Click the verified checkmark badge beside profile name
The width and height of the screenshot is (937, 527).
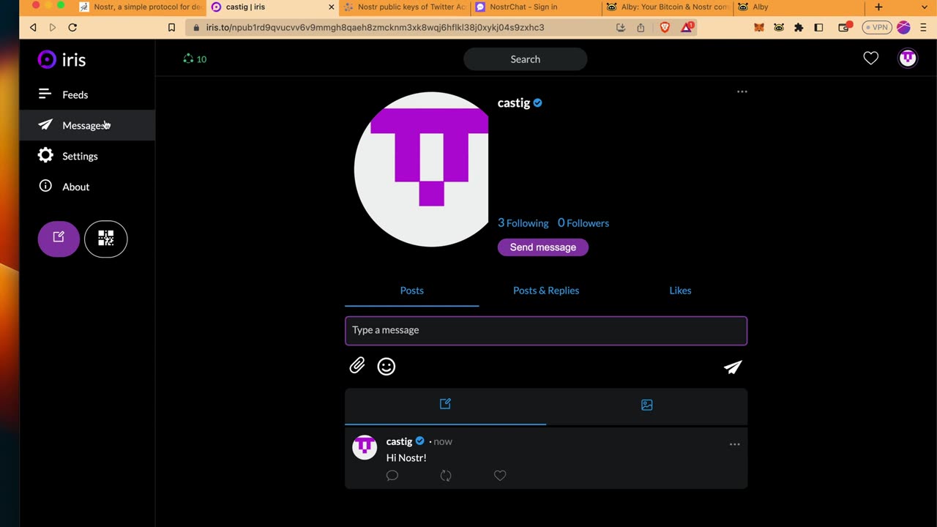[x=537, y=103]
